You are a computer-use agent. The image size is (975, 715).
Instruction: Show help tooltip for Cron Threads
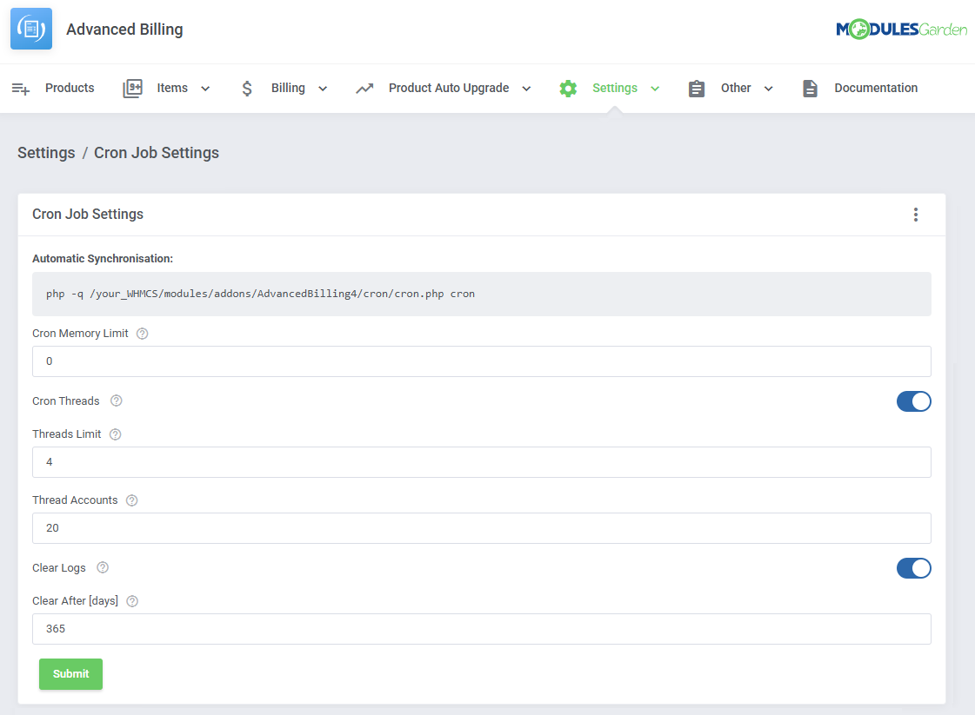117,401
